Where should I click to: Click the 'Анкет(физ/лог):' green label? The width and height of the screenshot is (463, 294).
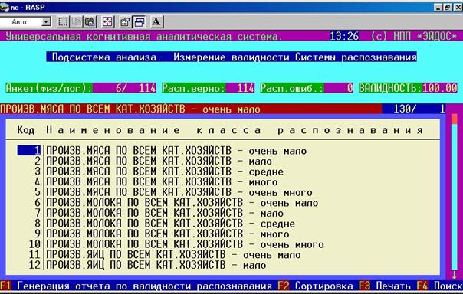coord(49,88)
